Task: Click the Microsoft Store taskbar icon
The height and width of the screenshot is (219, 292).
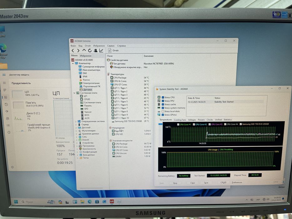Action: point(97,201)
